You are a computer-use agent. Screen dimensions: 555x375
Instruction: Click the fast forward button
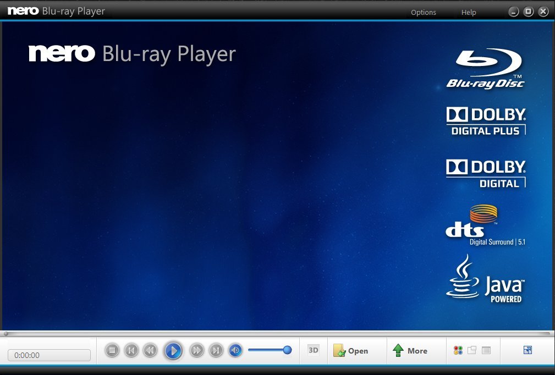click(197, 350)
